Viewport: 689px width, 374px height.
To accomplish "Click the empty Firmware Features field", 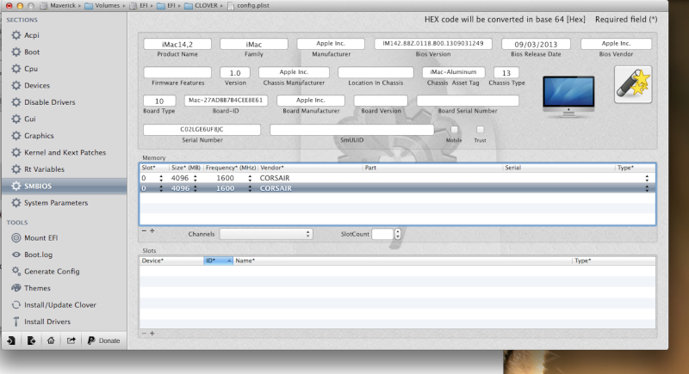I will [x=177, y=72].
